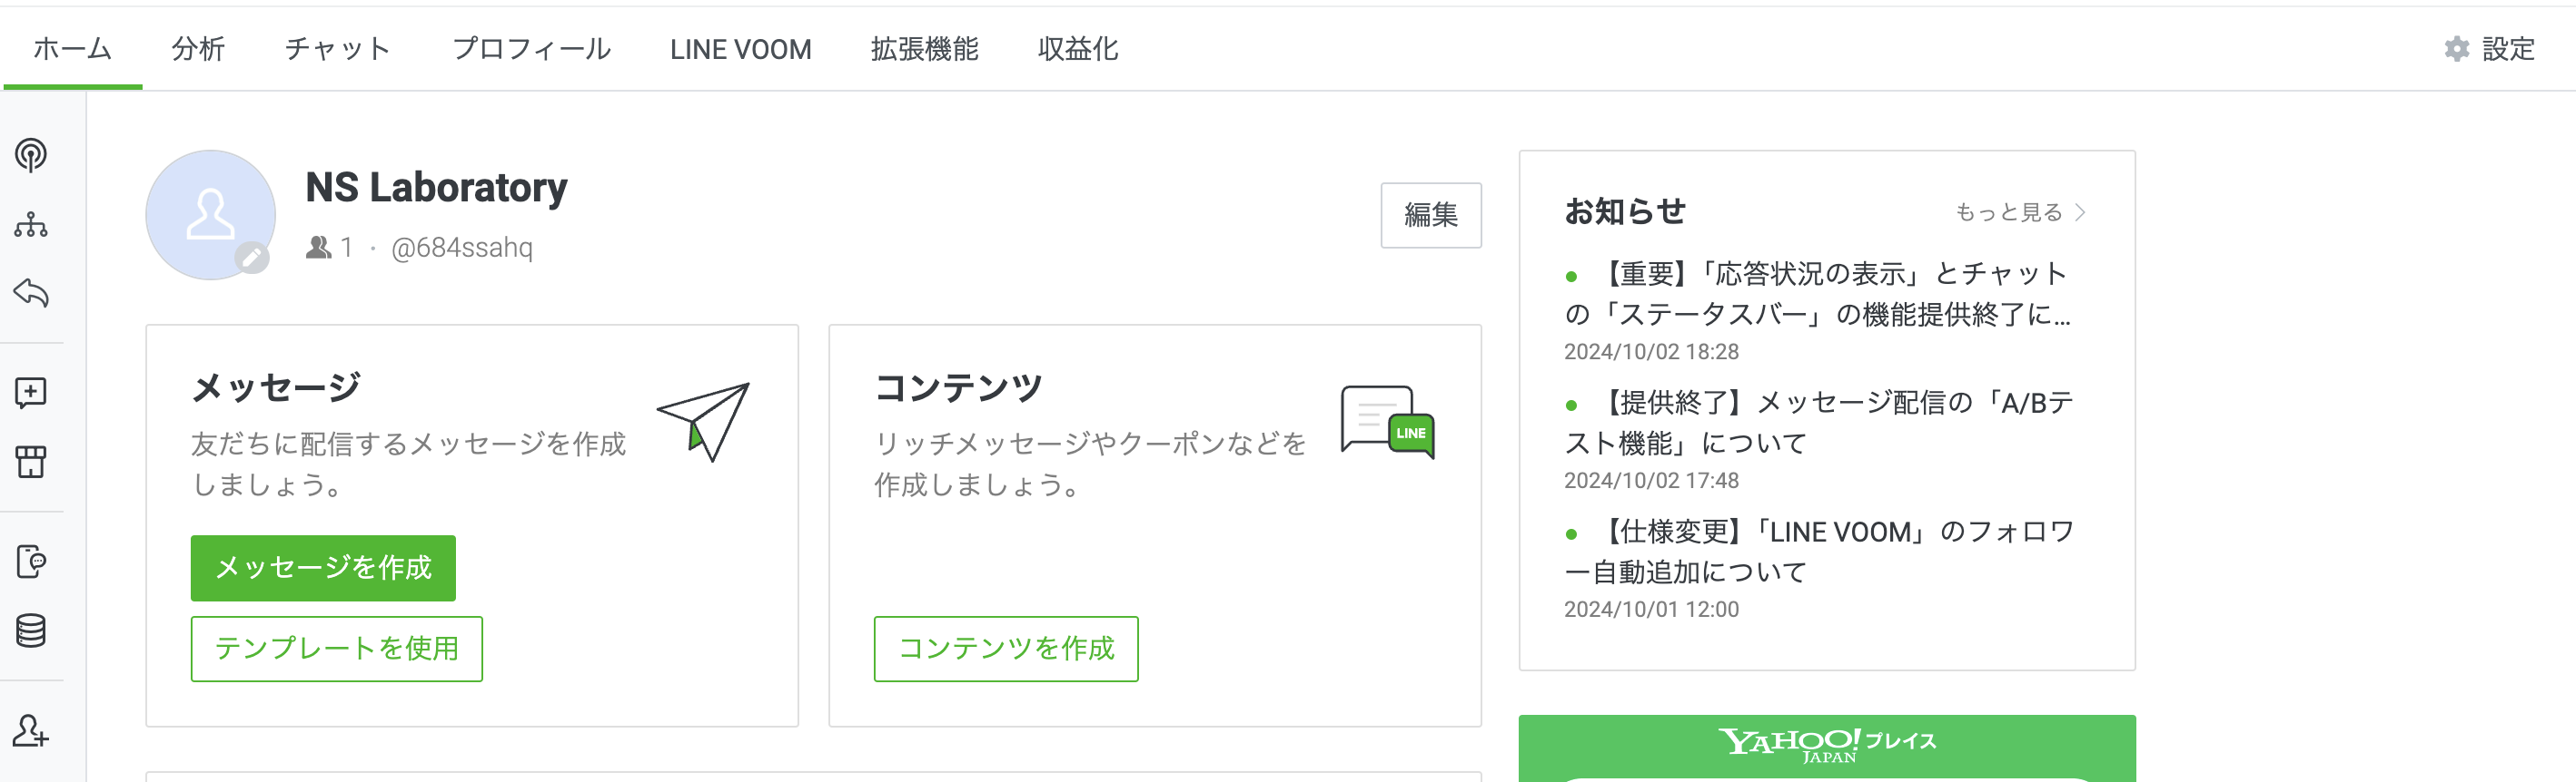Open the auto-reply arrow icon
This screenshot has width=2576, height=782.
pyautogui.click(x=31, y=293)
